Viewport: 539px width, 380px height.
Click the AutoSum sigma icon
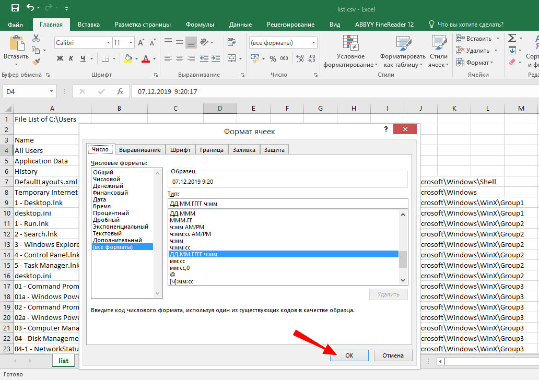click(x=512, y=38)
